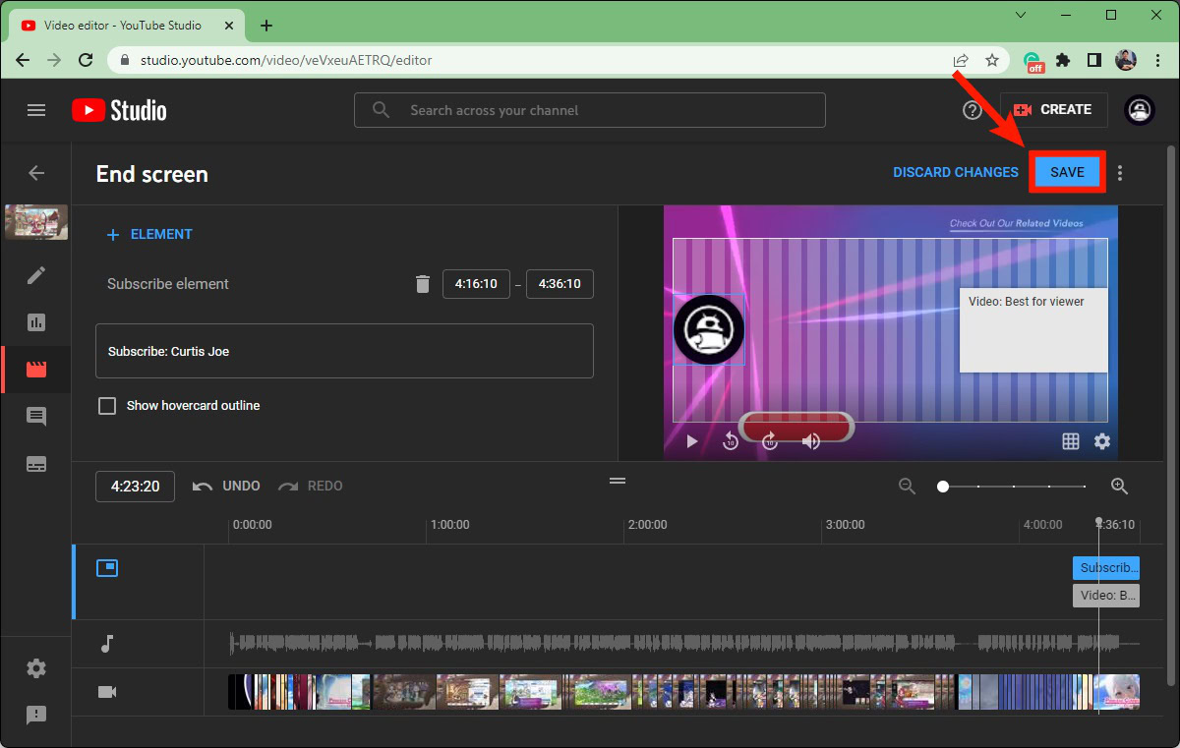Image resolution: width=1180 pixels, height=748 pixels.
Task: Expand the Add ELEMENT menu
Action: pos(149,234)
